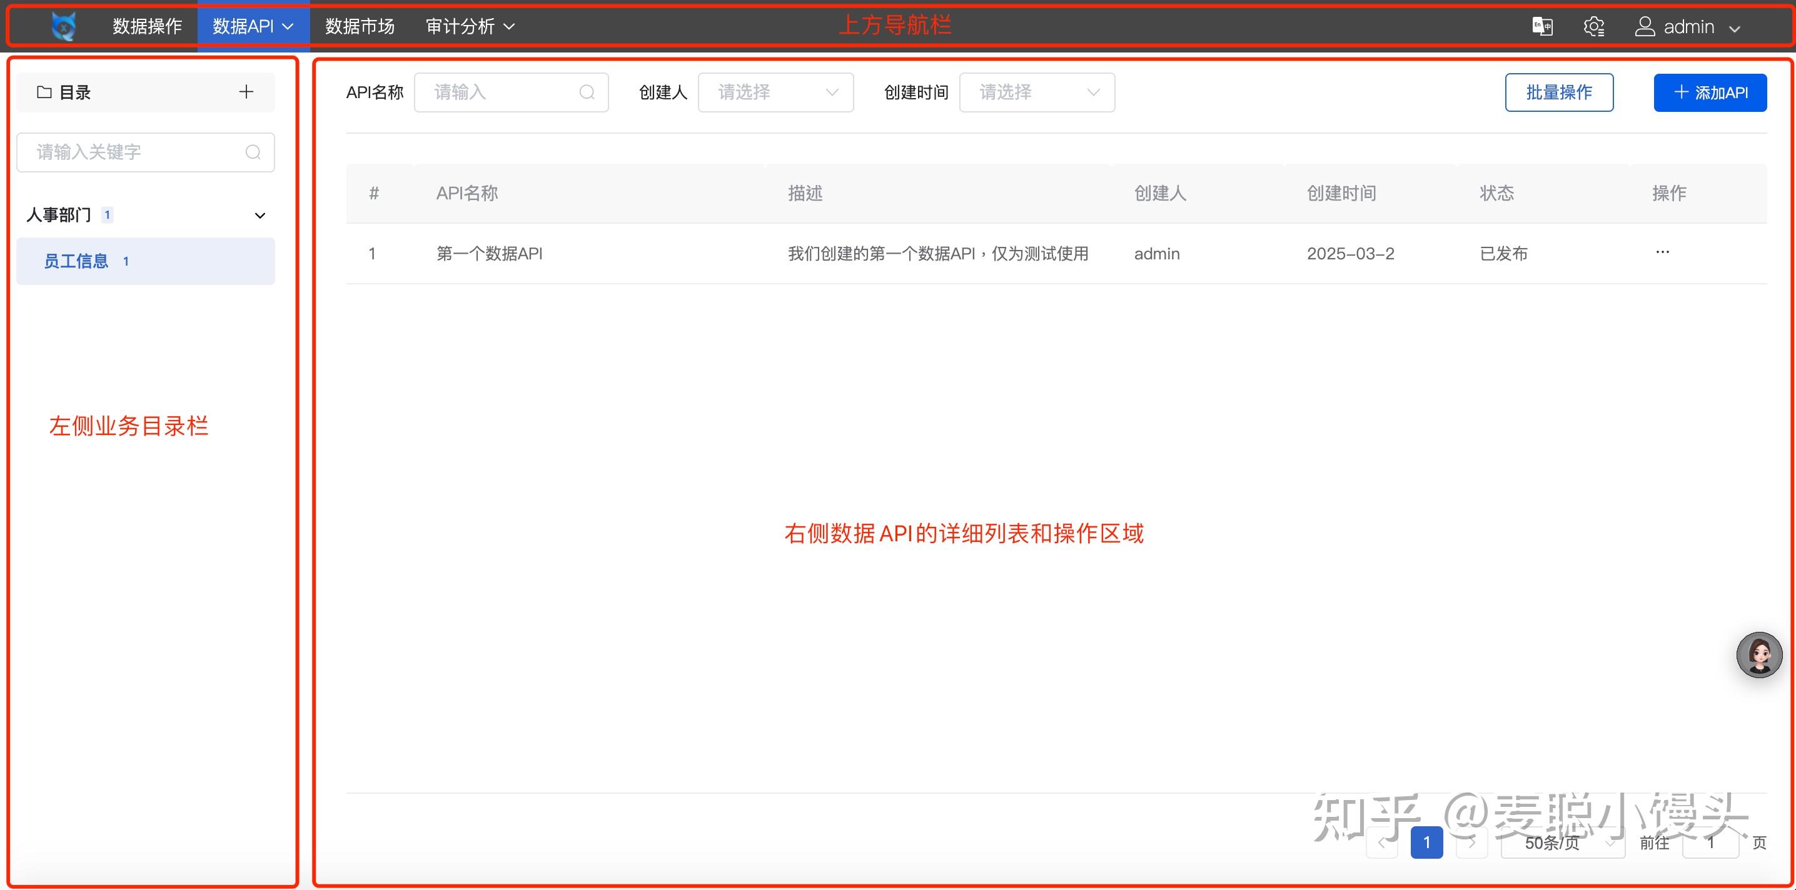Click search icon in API名称 field
The height and width of the screenshot is (890, 1796).
[x=587, y=92]
